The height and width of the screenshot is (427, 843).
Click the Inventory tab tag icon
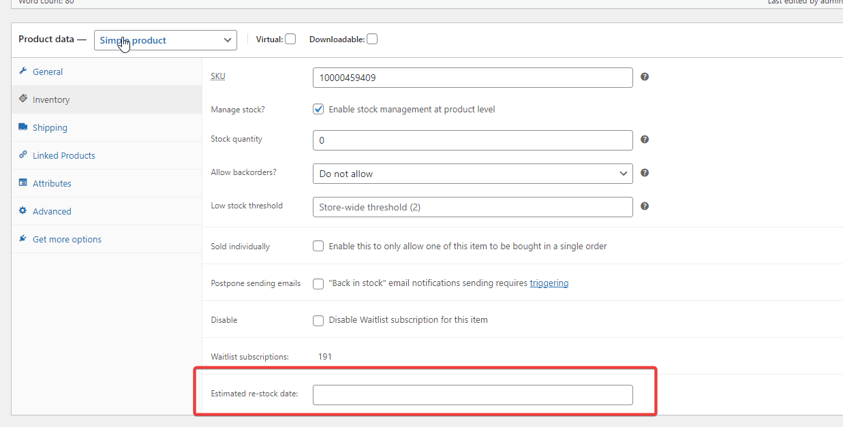[x=23, y=99]
